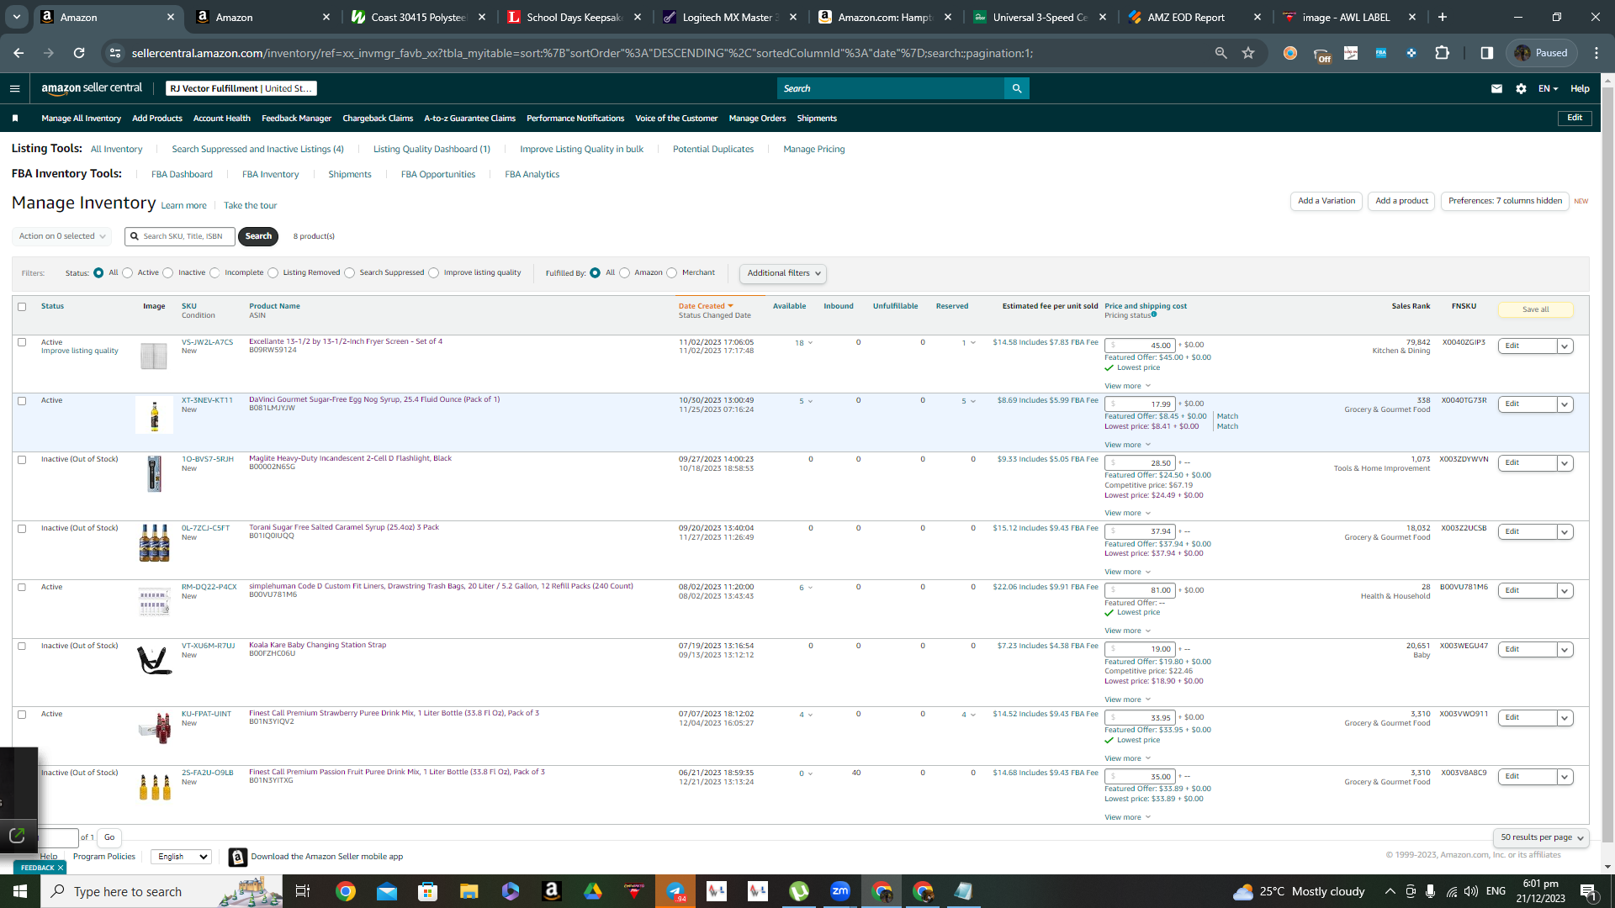1615x908 pixels.
Task: Click the Save all button
Action: 1535,310
